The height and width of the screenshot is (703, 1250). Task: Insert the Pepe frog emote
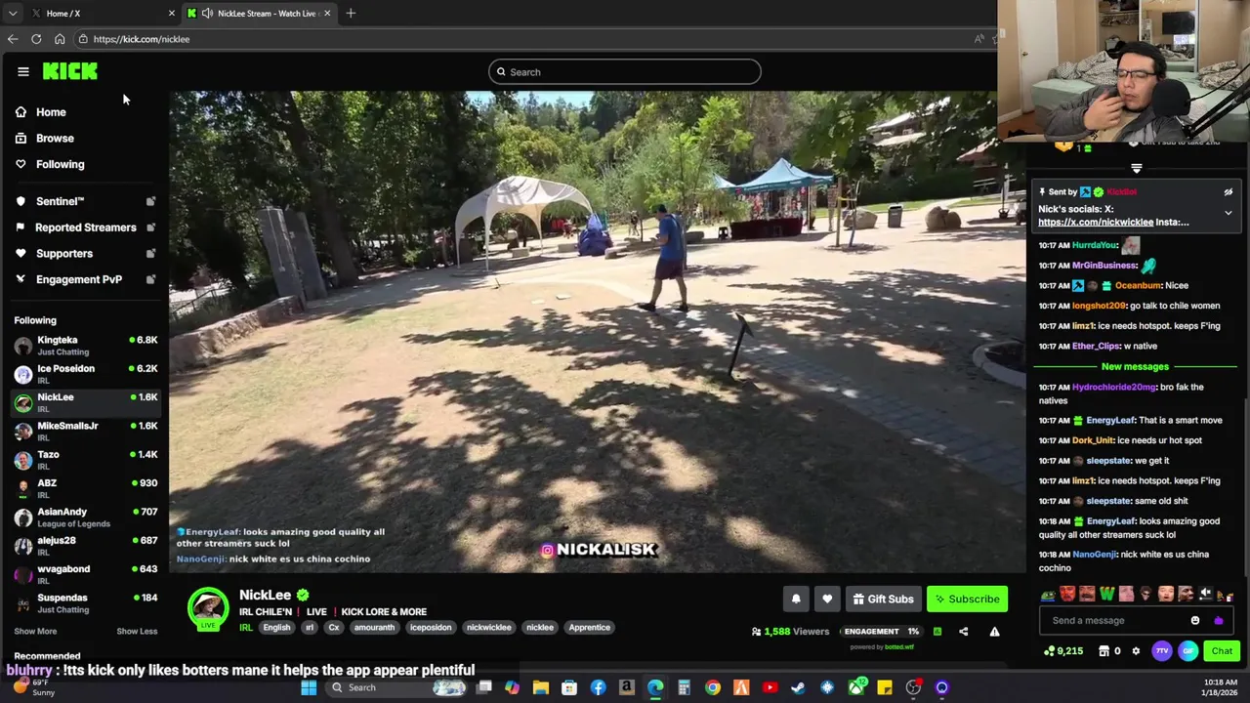(1048, 594)
